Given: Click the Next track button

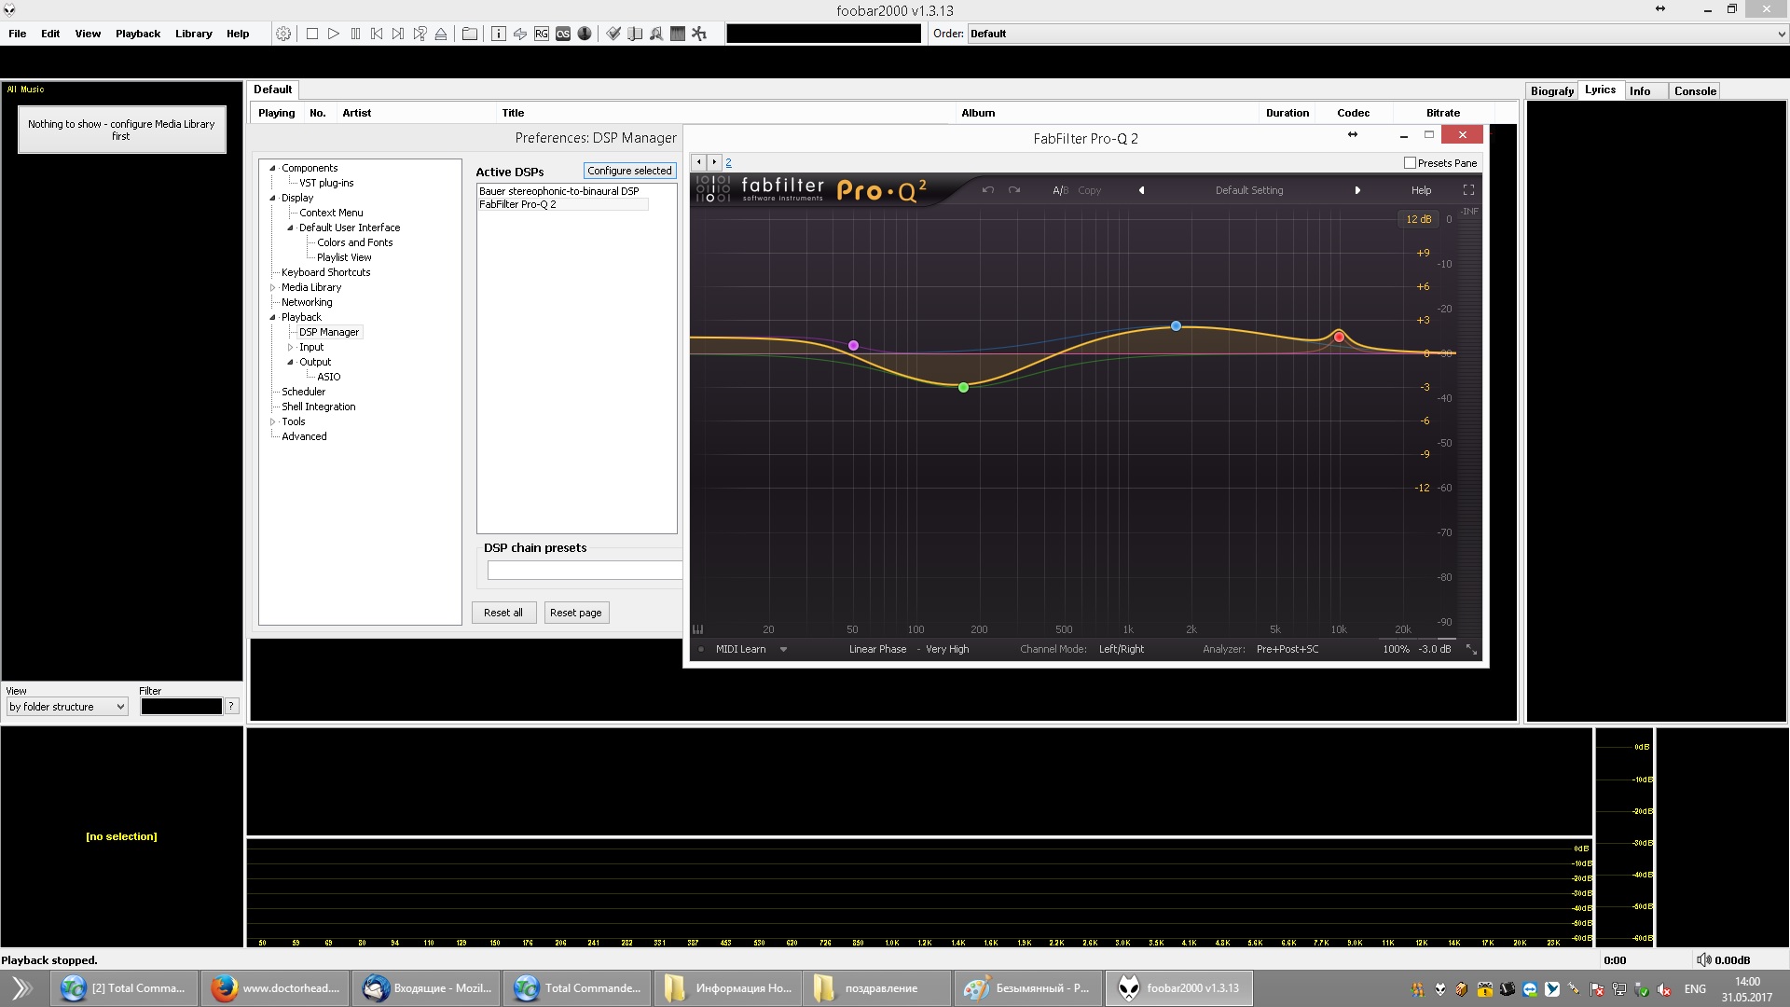Looking at the screenshot, I should [398, 34].
